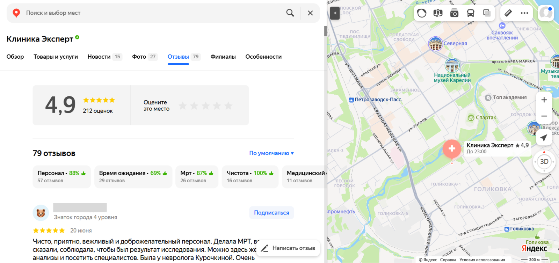
Task: Open the По умолчанию sorting dropdown
Action: pyautogui.click(x=271, y=153)
